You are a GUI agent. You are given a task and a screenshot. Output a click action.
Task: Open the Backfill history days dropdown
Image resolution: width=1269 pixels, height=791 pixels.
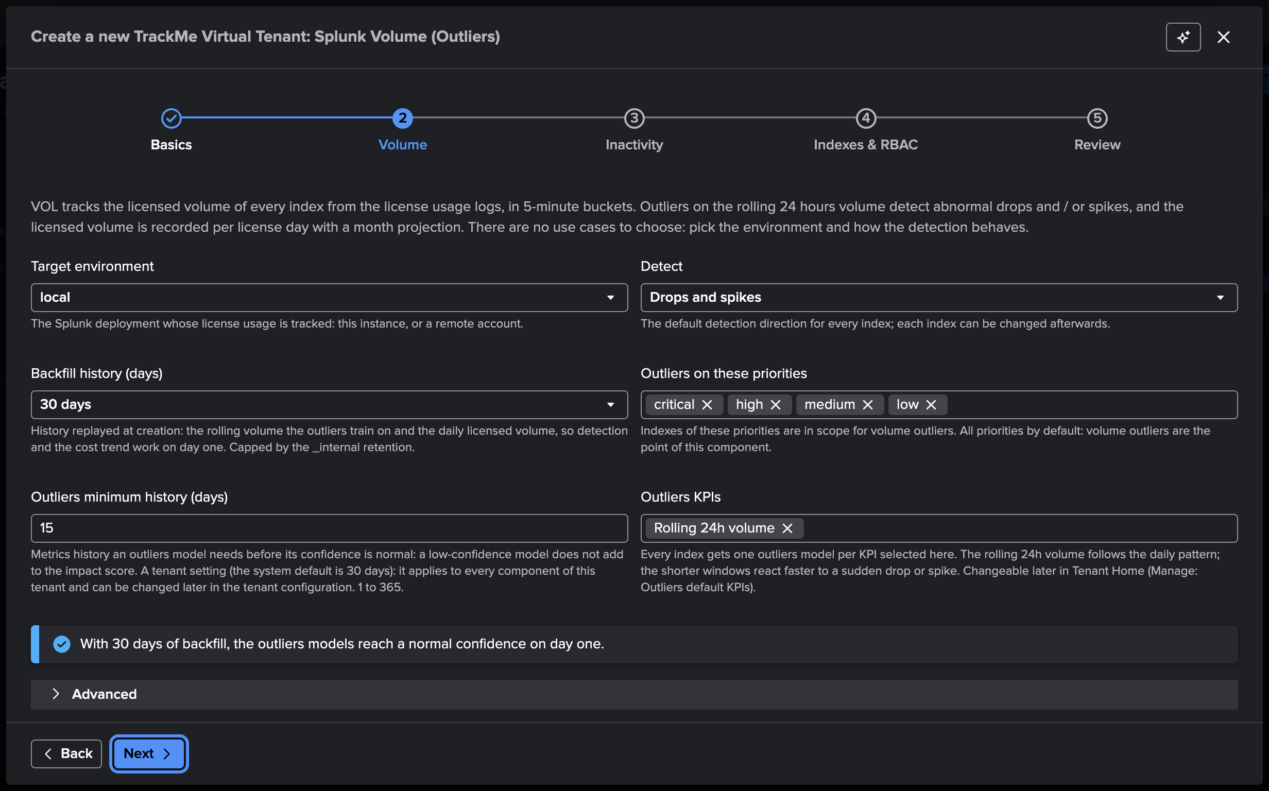click(329, 404)
